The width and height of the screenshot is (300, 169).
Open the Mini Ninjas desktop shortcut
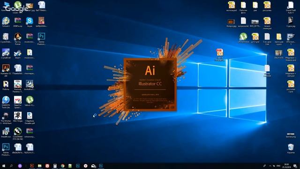pos(18,117)
